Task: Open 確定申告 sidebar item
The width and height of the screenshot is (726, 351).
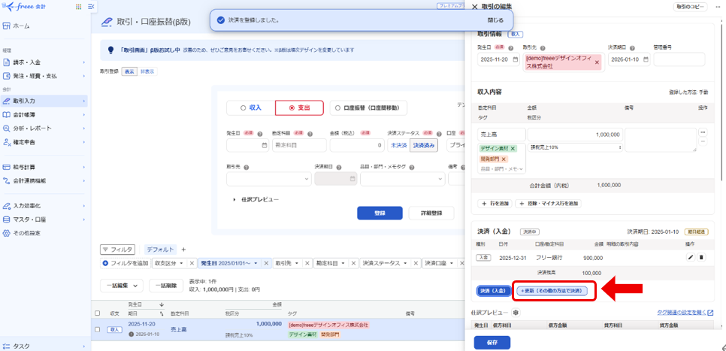Action: 44,142
